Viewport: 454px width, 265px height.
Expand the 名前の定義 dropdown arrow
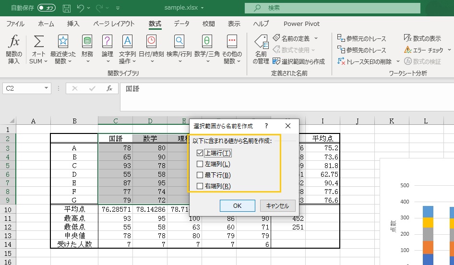315,38
